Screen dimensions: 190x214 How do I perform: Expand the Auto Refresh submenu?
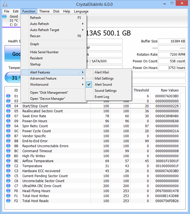coord(54,24)
